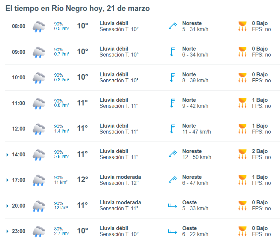Click the 2 Bajo UV index label

(259, 151)
